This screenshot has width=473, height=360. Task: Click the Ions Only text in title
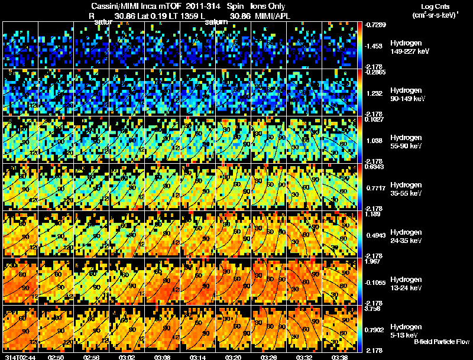click(268, 7)
